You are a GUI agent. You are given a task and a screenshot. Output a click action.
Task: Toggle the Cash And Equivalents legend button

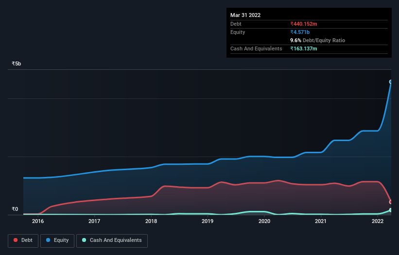(112, 240)
